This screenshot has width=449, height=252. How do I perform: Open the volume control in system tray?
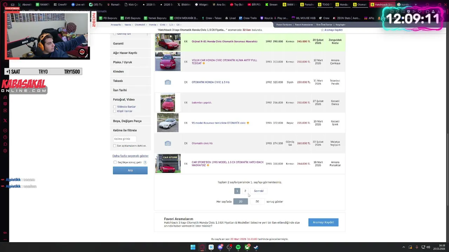(x=428, y=247)
